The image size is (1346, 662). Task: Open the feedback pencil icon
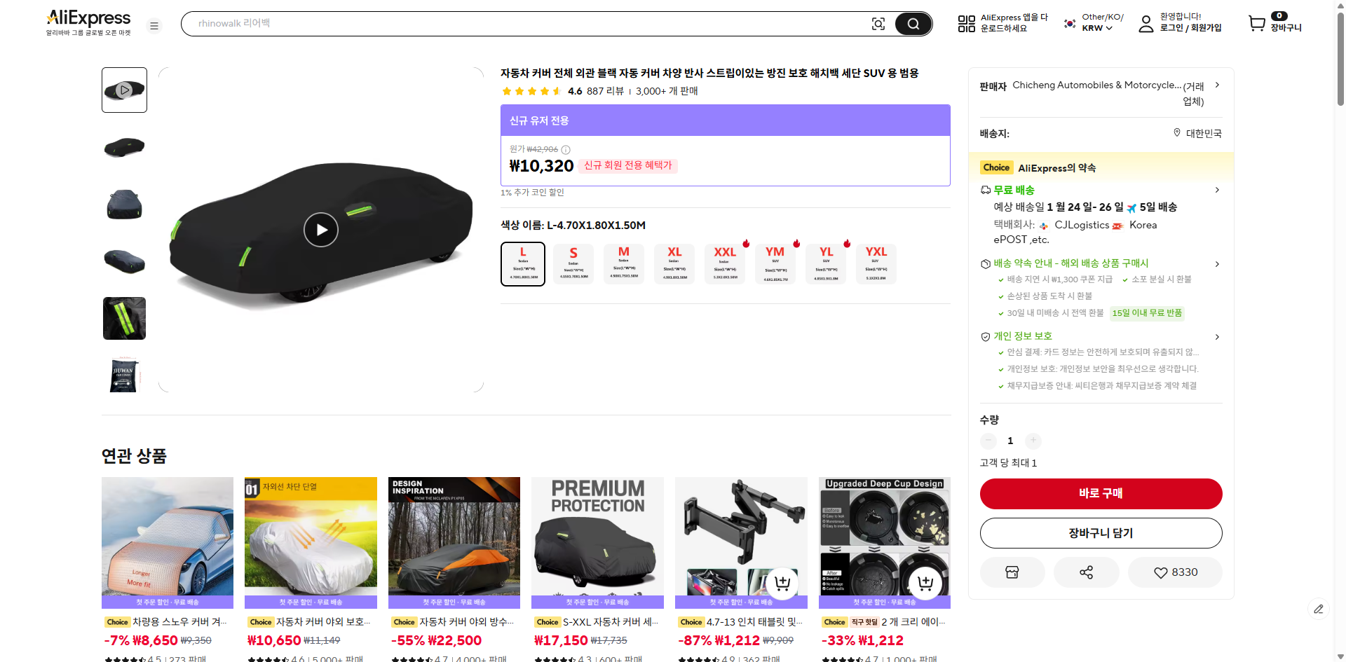pos(1320,609)
